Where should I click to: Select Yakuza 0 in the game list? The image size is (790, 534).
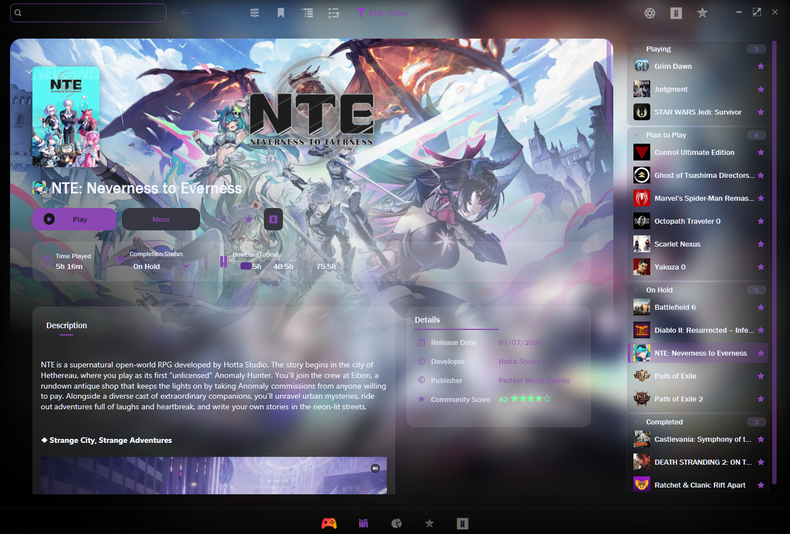(698, 267)
